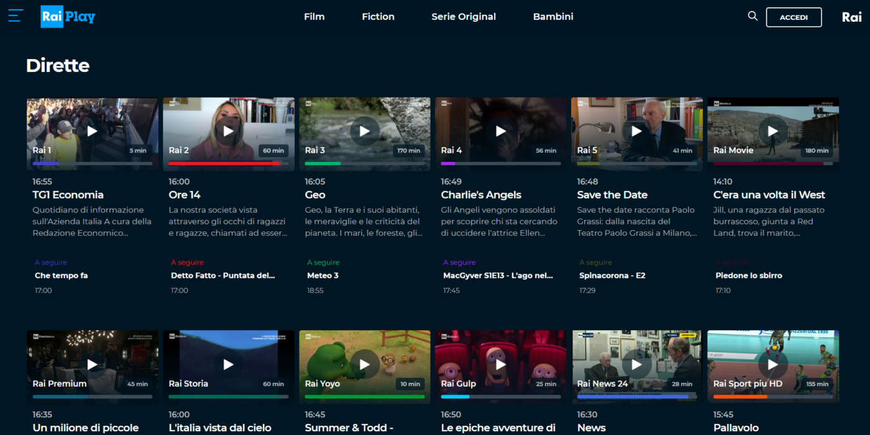Play the Rai Movie live stream
Screen dimensions: 870x435
click(772, 131)
